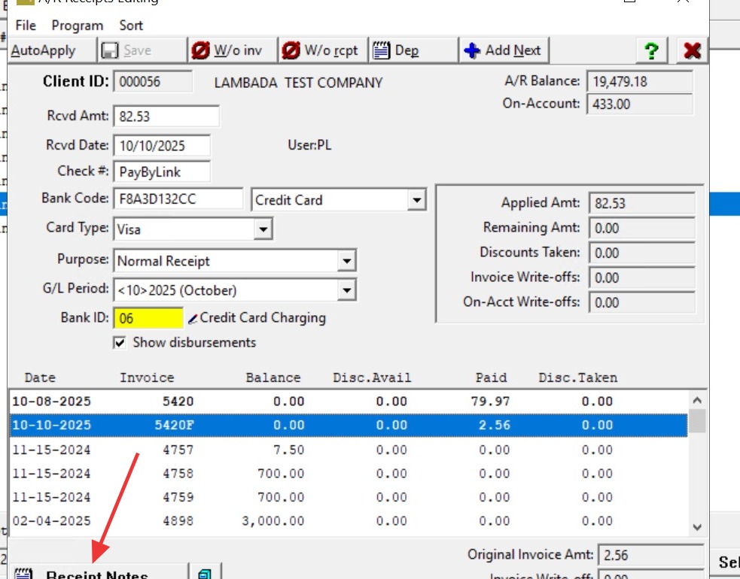
Task: Click the Disc.Taken column header
Action: pyautogui.click(x=578, y=377)
